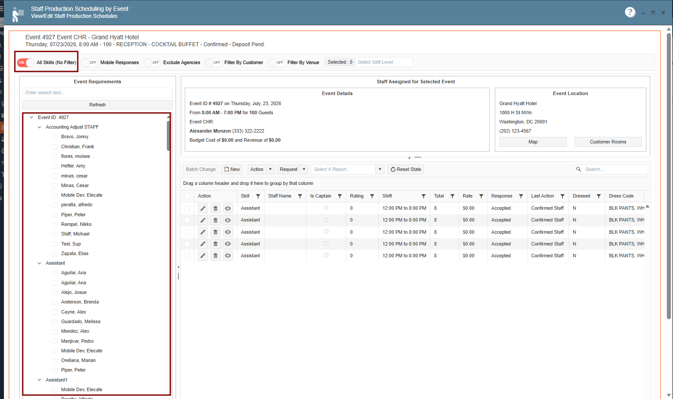The height and width of the screenshot is (399, 673).
Task: Open the Select A Report dropdown
Action: [380, 169]
